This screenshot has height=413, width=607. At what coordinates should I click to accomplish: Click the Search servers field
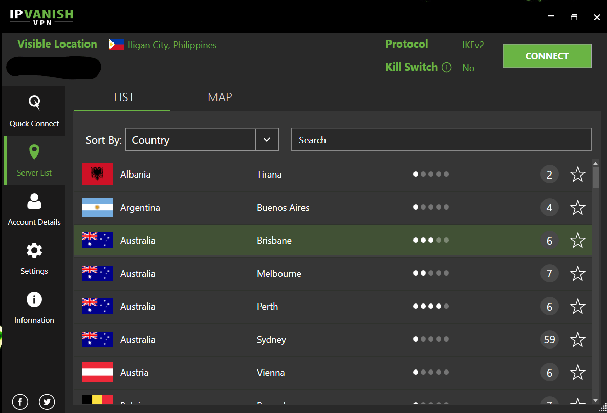(441, 139)
